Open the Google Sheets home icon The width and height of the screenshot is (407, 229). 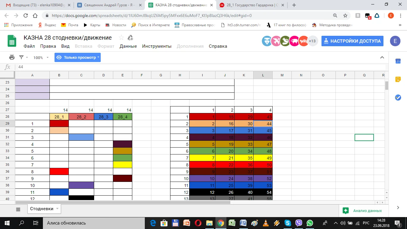coord(12,41)
